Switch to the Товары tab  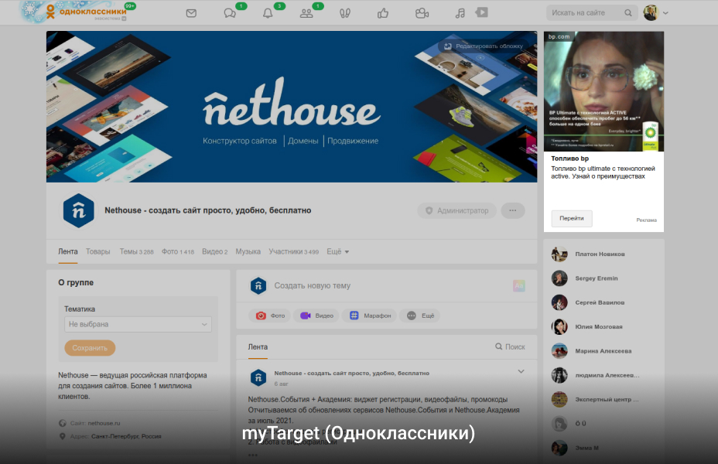click(98, 251)
